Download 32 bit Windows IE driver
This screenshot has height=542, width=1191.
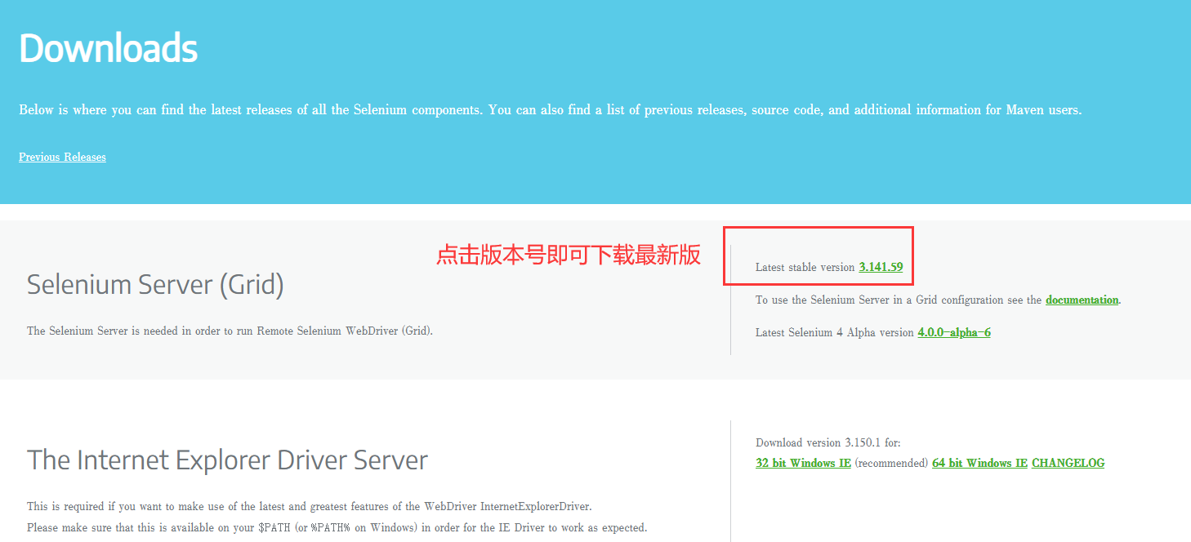(804, 463)
